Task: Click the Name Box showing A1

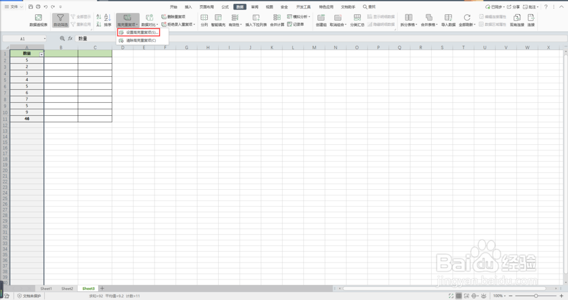Action: coord(24,39)
